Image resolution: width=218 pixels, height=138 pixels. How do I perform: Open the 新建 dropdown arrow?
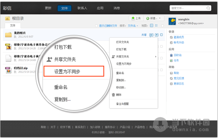tap(160, 18)
